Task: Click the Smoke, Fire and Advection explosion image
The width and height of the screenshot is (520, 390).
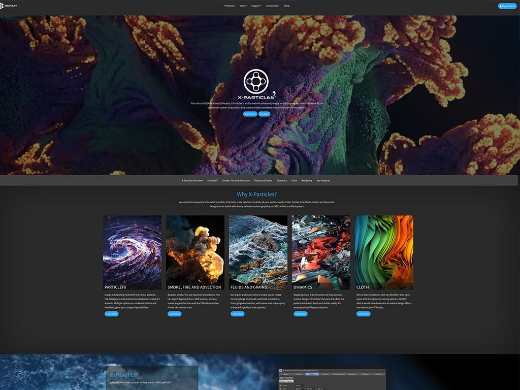Action: pos(195,249)
